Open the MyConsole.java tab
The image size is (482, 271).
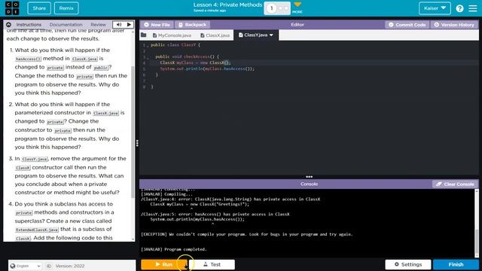click(x=172, y=35)
